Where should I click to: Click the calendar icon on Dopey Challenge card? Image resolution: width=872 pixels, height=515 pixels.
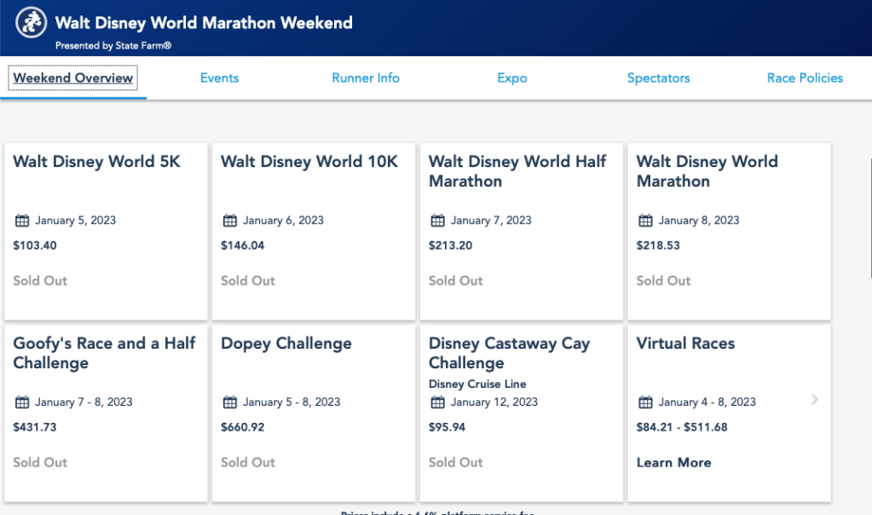[230, 402]
